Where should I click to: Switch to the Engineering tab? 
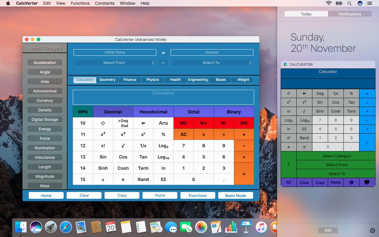tap(198, 80)
